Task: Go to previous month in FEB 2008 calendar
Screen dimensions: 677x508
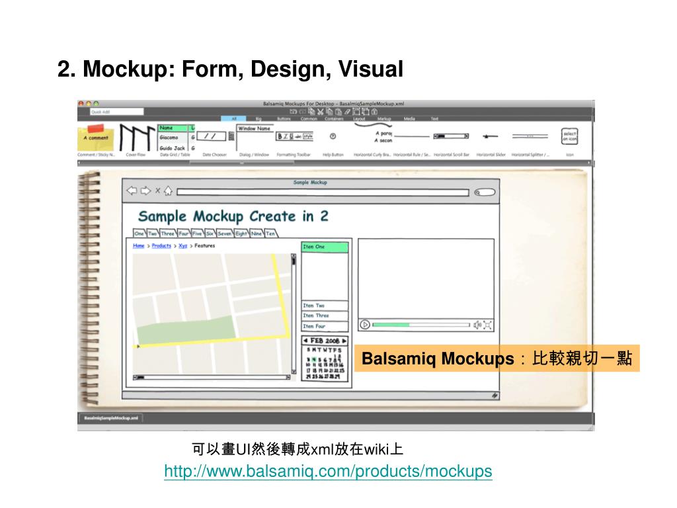Action: (305, 341)
